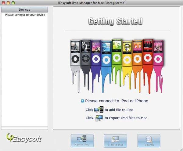Zoom the window with the green button
The width and height of the screenshot is (183, 151).
coord(13,3)
